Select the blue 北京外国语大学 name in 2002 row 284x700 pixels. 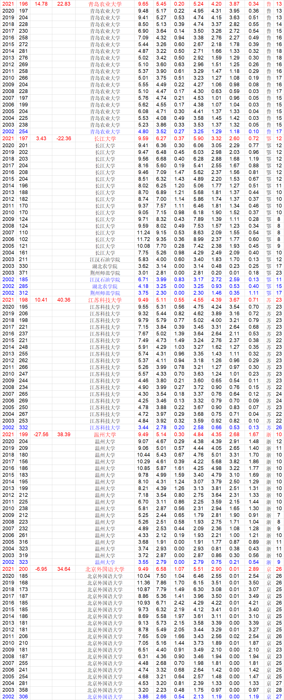(105, 697)
